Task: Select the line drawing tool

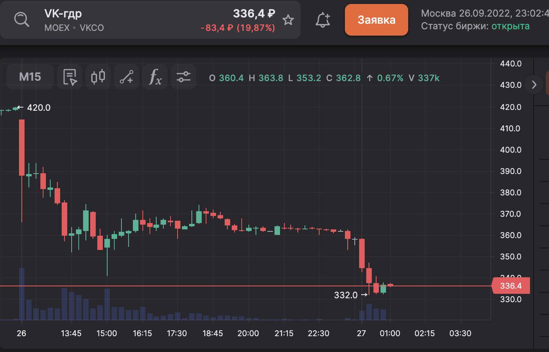Action: click(127, 77)
